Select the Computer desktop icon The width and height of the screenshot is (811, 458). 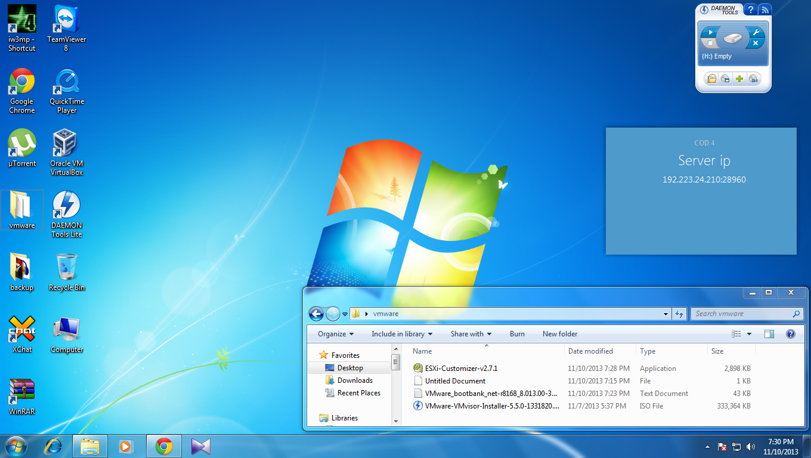[x=67, y=334]
